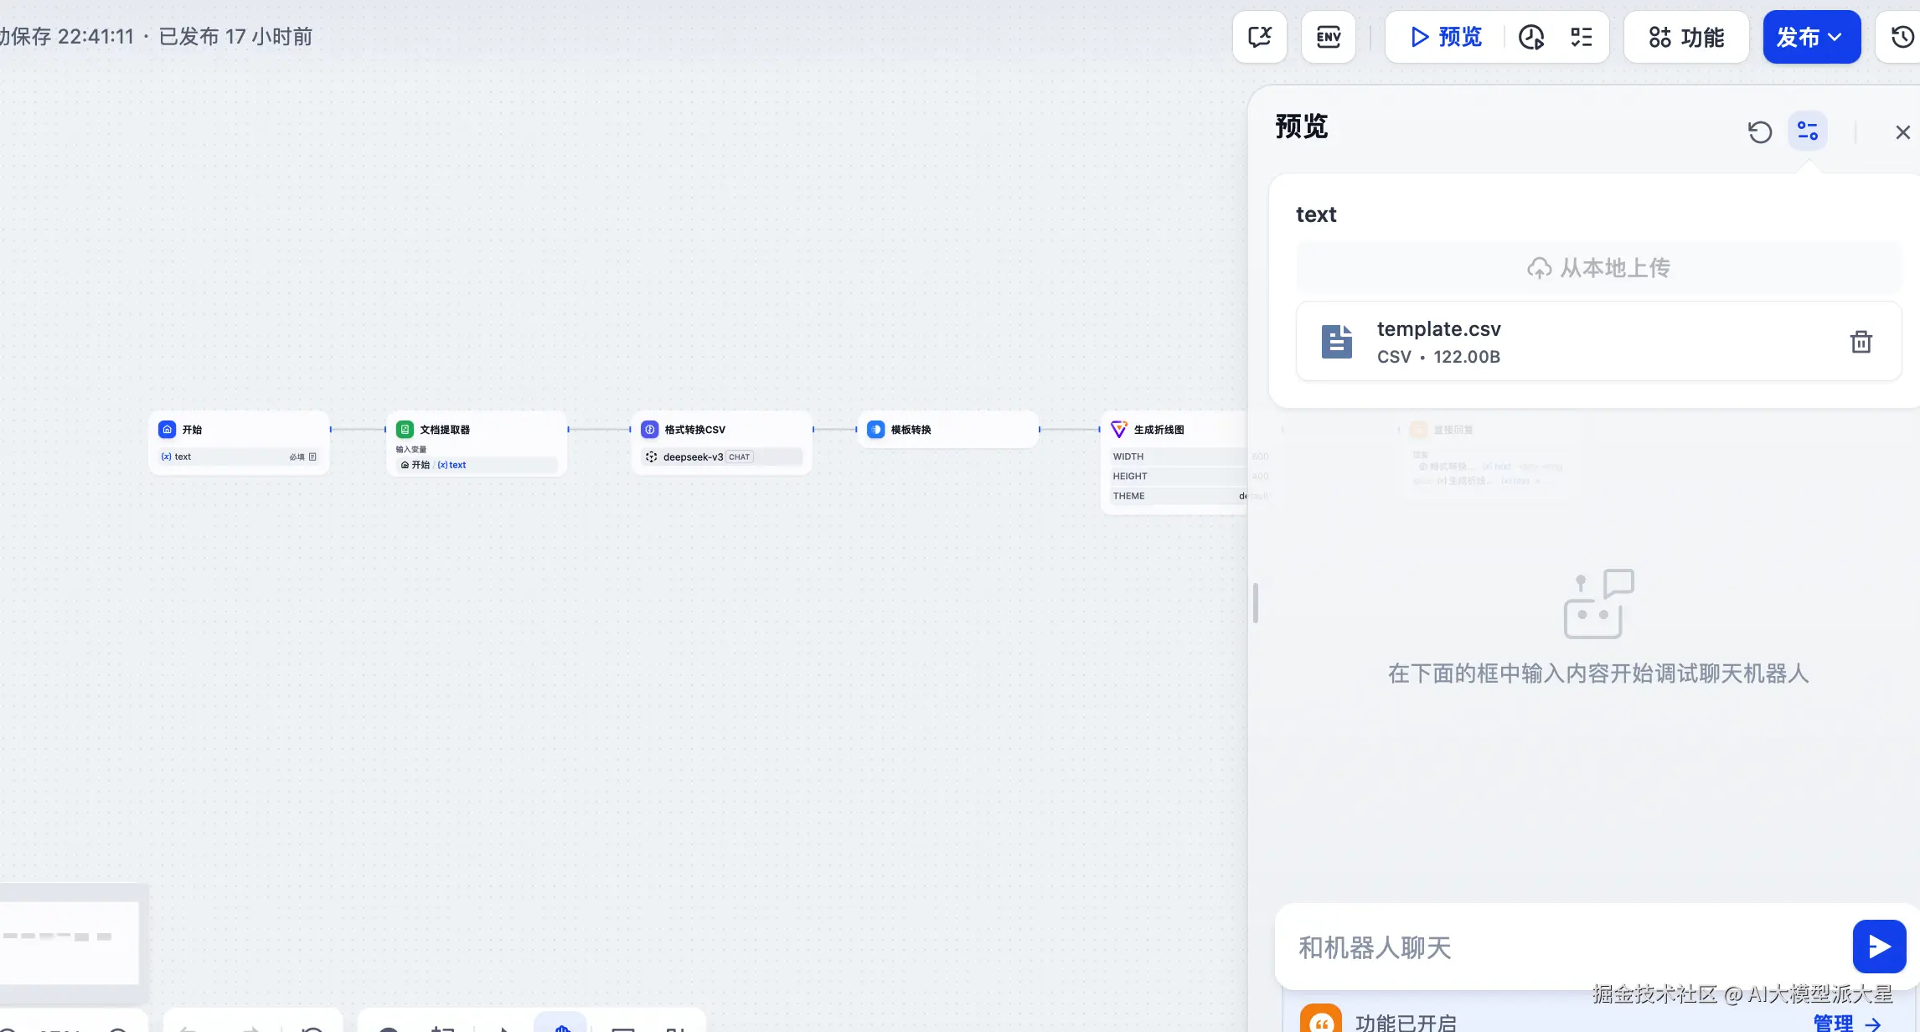Open the checklist icon beside run history

click(1581, 37)
